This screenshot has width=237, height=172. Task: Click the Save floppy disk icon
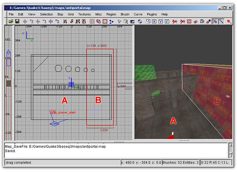pyautogui.click(x=17, y=22)
